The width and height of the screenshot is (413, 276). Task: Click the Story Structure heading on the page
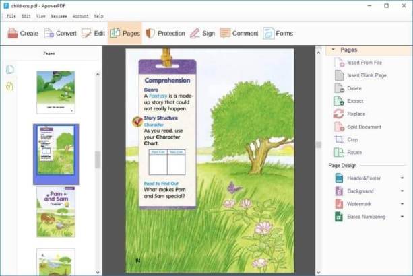(160, 118)
